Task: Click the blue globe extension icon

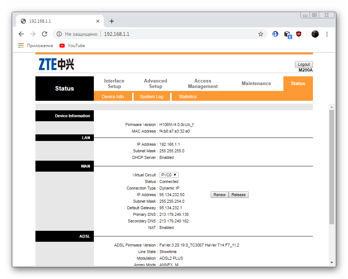Action: (x=275, y=34)
